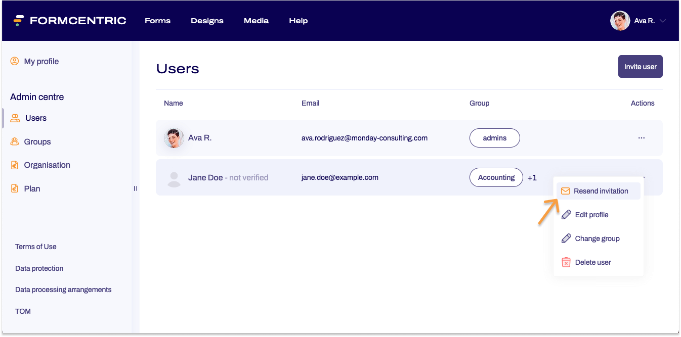
Task: Open the Data protection link
Action: click(39, 268)
